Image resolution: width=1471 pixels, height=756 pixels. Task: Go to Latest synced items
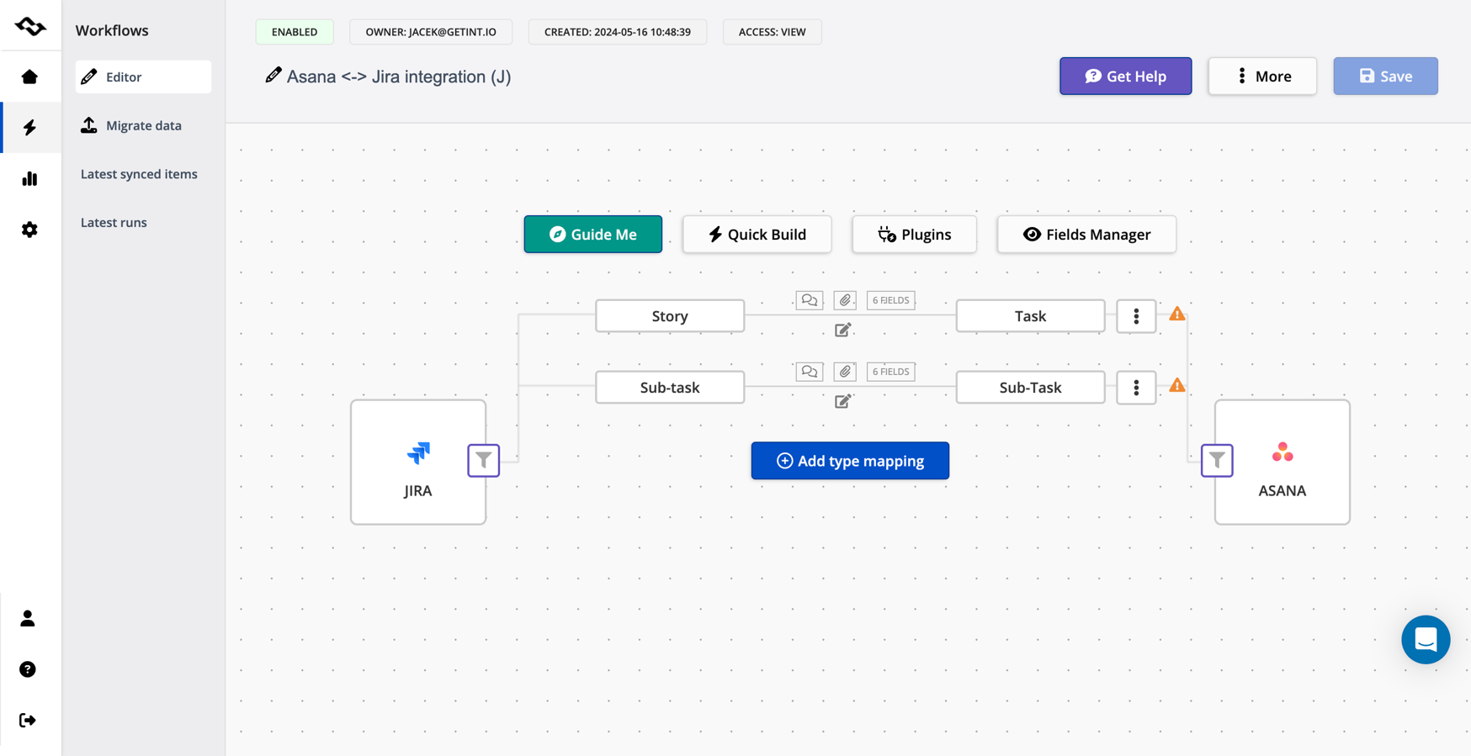[139, 174]
